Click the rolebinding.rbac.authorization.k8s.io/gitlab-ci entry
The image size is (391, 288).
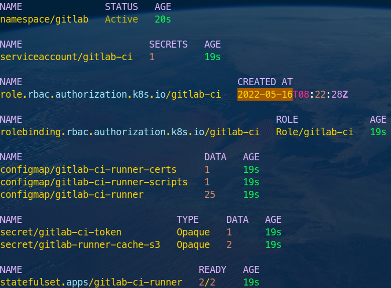coord(129,132)
